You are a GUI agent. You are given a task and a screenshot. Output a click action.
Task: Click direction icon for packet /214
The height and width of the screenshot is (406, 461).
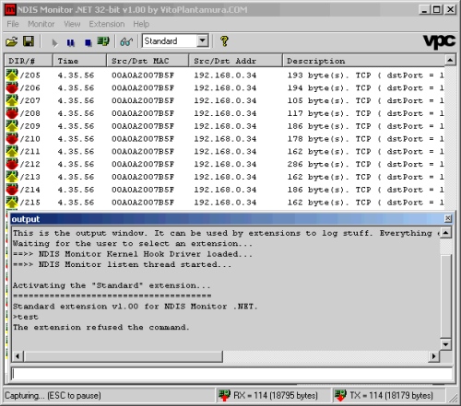point(12,190)
